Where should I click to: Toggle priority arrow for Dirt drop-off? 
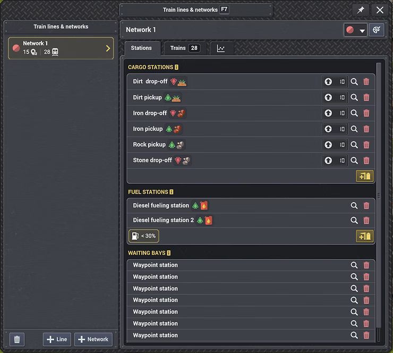[x=328, y=82]
